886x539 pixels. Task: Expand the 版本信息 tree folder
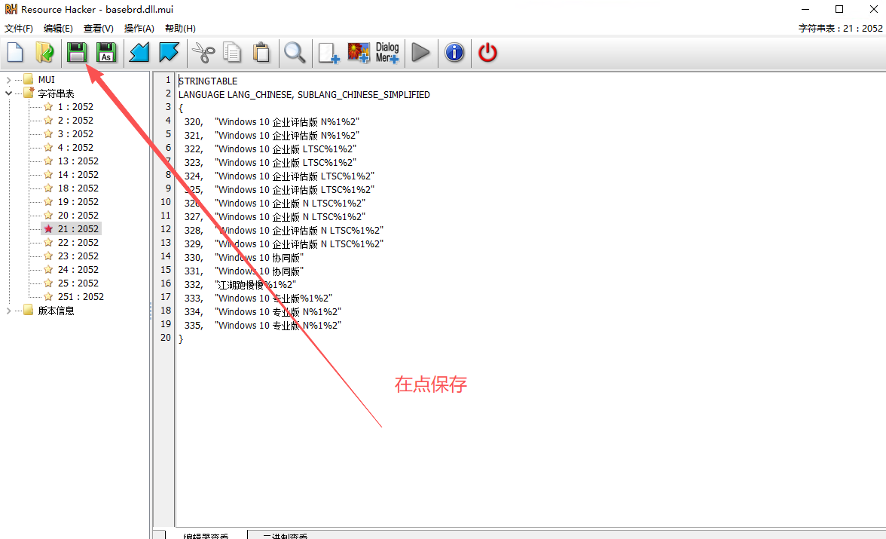(x=8, y=311)
